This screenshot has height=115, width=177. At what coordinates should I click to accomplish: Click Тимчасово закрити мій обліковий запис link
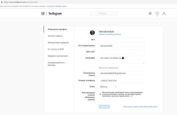coord(140,107)
